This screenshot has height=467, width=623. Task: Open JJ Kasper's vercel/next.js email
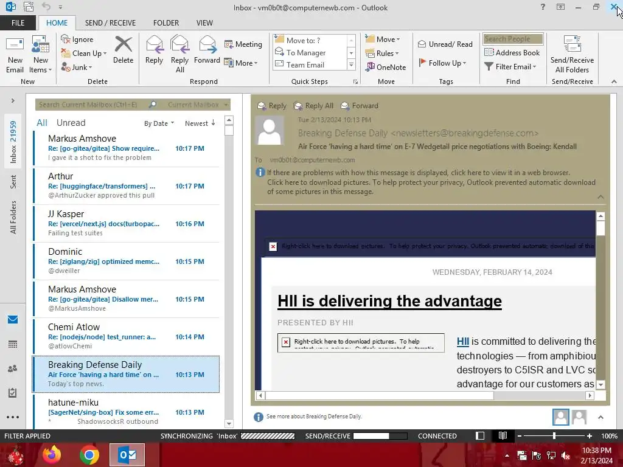coord(127,224)
